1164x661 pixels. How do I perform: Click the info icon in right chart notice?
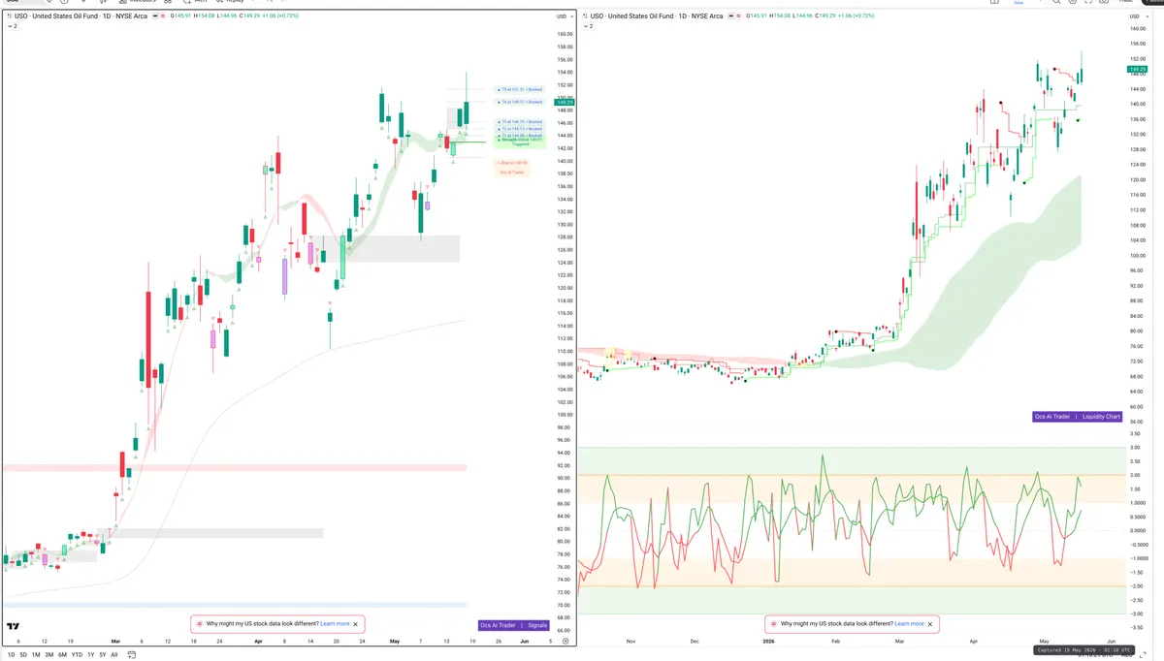point(773,624)
